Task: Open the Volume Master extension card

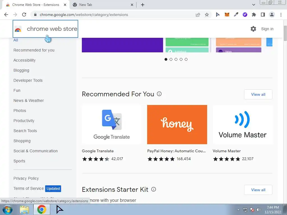Action: 242,134
